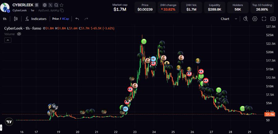Click the Volume indicator label

[9, 34]
